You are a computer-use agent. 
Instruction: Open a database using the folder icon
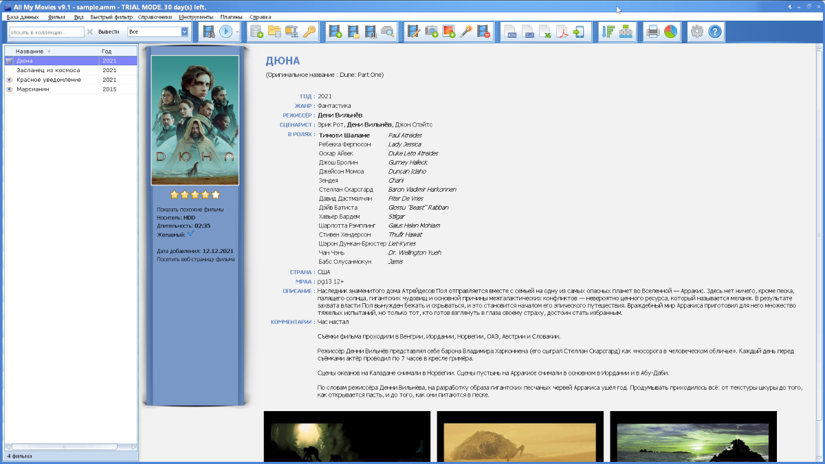pyautogui.click(x=274, y=32)
